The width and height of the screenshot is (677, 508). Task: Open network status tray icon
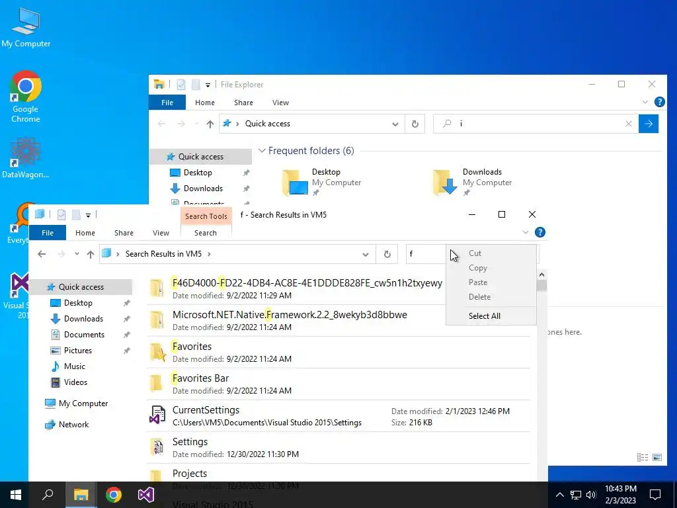576,495
